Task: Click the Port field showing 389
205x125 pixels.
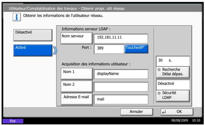Action: (109, 49)
